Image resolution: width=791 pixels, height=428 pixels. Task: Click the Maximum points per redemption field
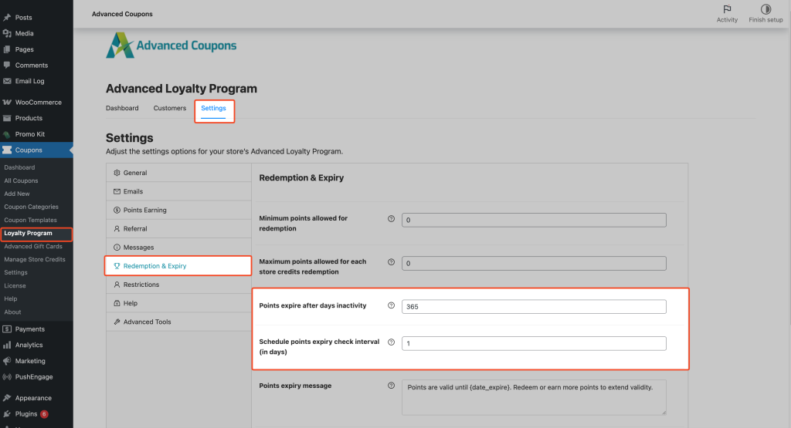534,263
